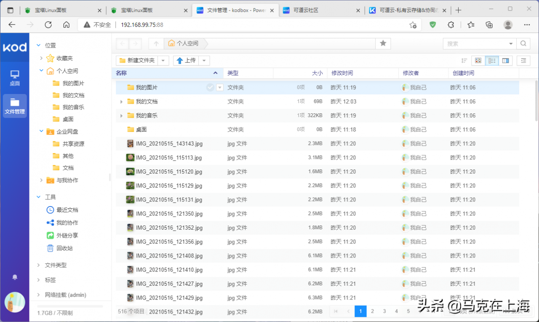The width and height of the screenshot is (539, 322).
Task: Click the 新建文件夹 button
Action: pos(137,61)
